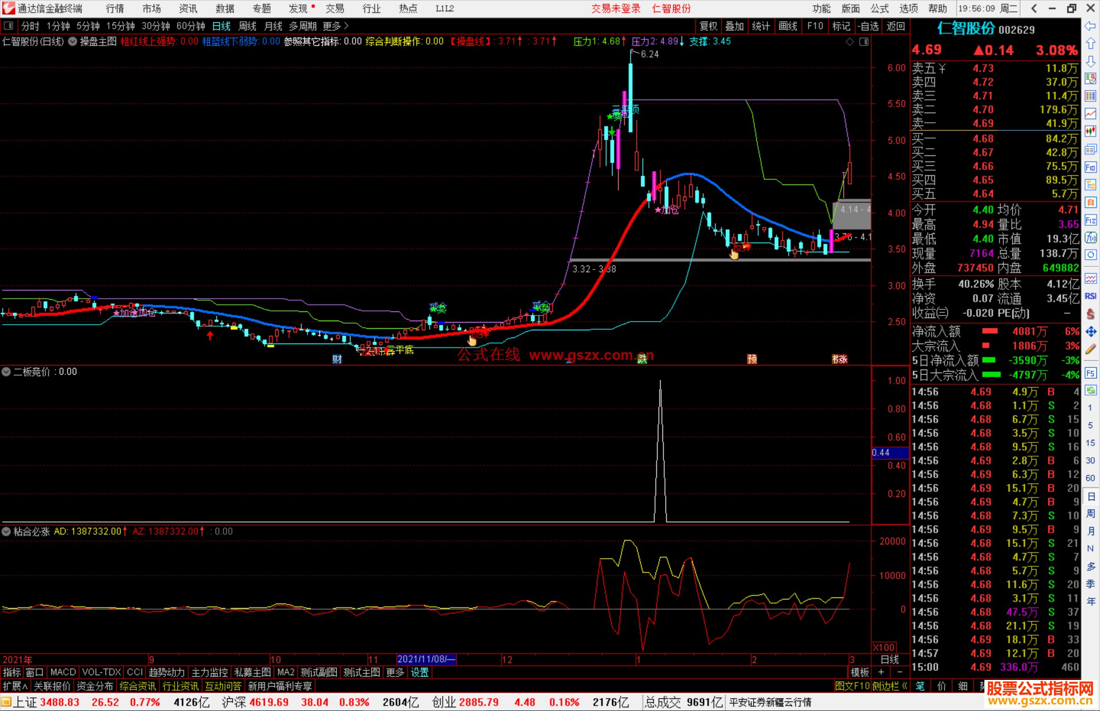Image resolution: width=1100 pixels, height=711 pixels.
Task: Switch to 日 period in right sidebar
Action: point(1090,496)
